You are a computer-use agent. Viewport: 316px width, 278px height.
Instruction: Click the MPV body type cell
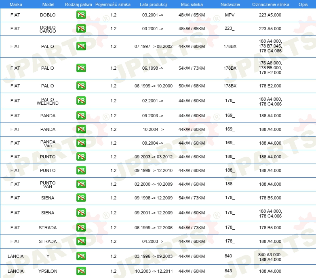230,15
